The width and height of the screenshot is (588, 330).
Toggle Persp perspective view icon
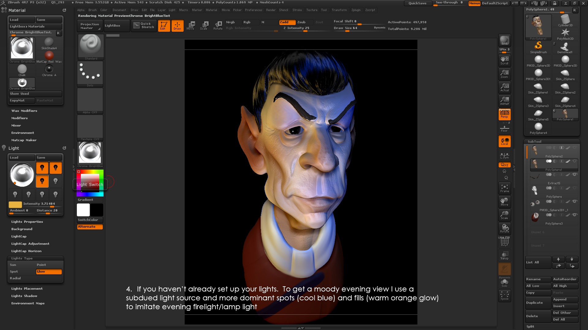504,114
